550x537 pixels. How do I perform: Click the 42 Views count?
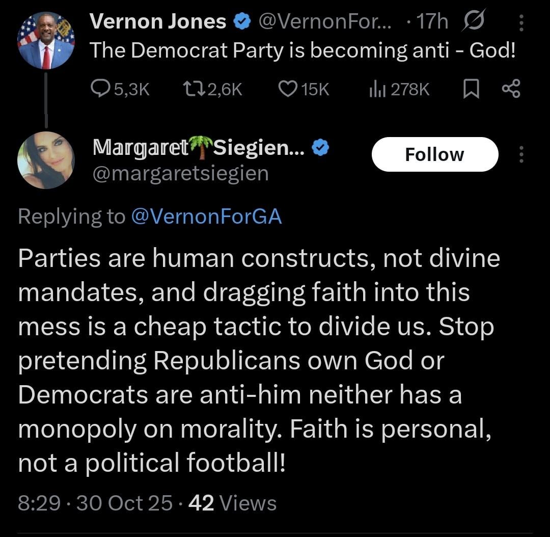232,503
